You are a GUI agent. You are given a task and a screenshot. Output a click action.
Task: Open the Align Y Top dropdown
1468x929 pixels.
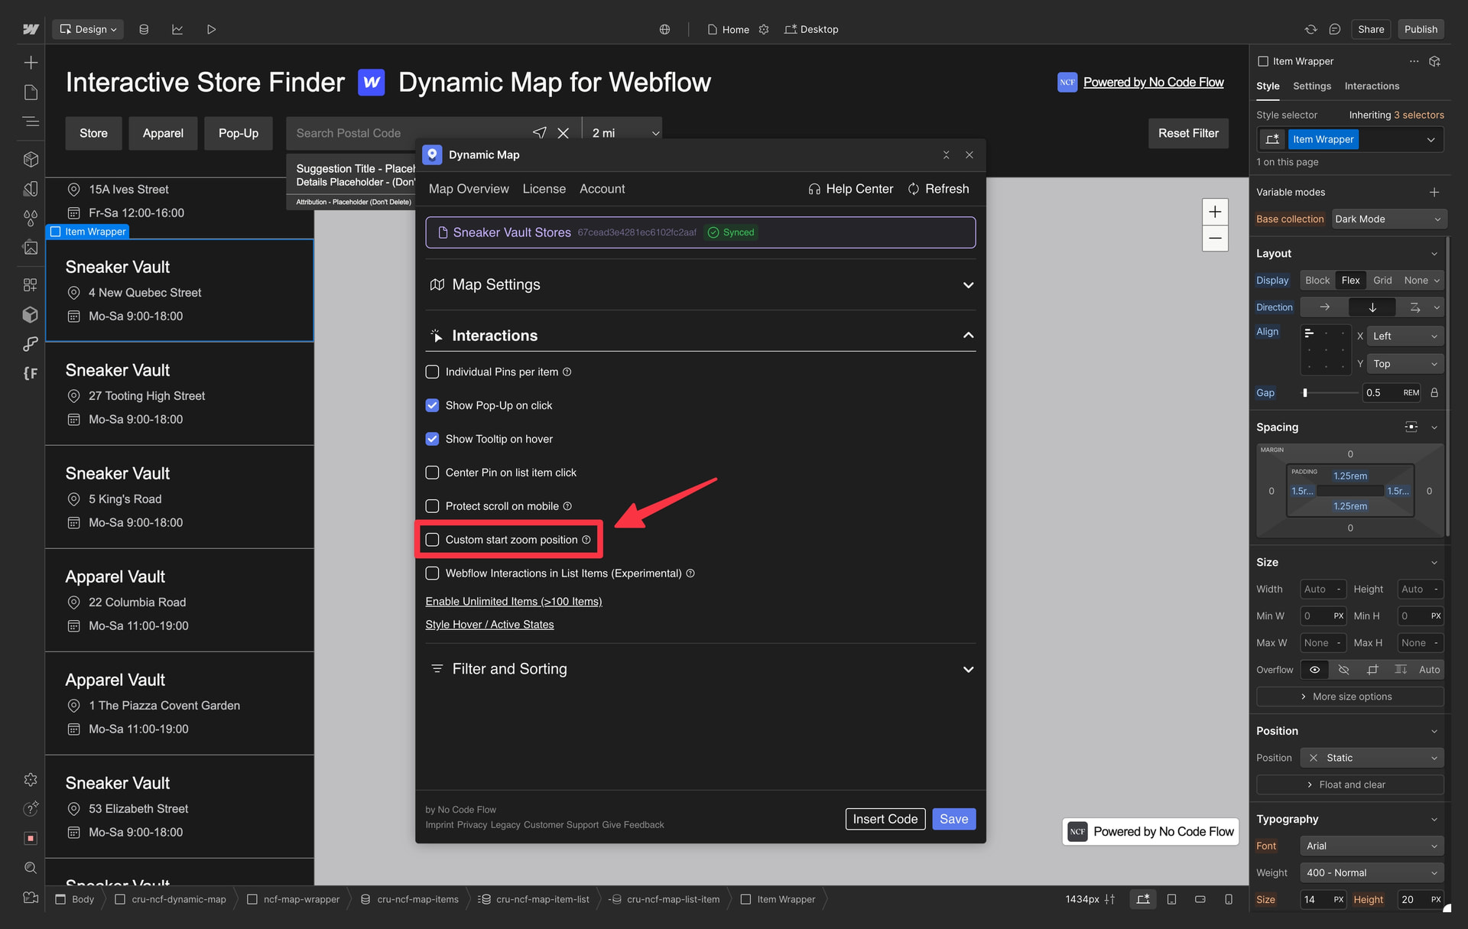(x=1405, y=364)
